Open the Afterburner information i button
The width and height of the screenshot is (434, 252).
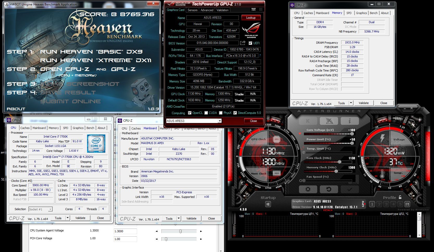tap(350, 121)
